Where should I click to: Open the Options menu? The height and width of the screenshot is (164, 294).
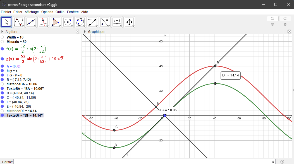click(47, 12)
